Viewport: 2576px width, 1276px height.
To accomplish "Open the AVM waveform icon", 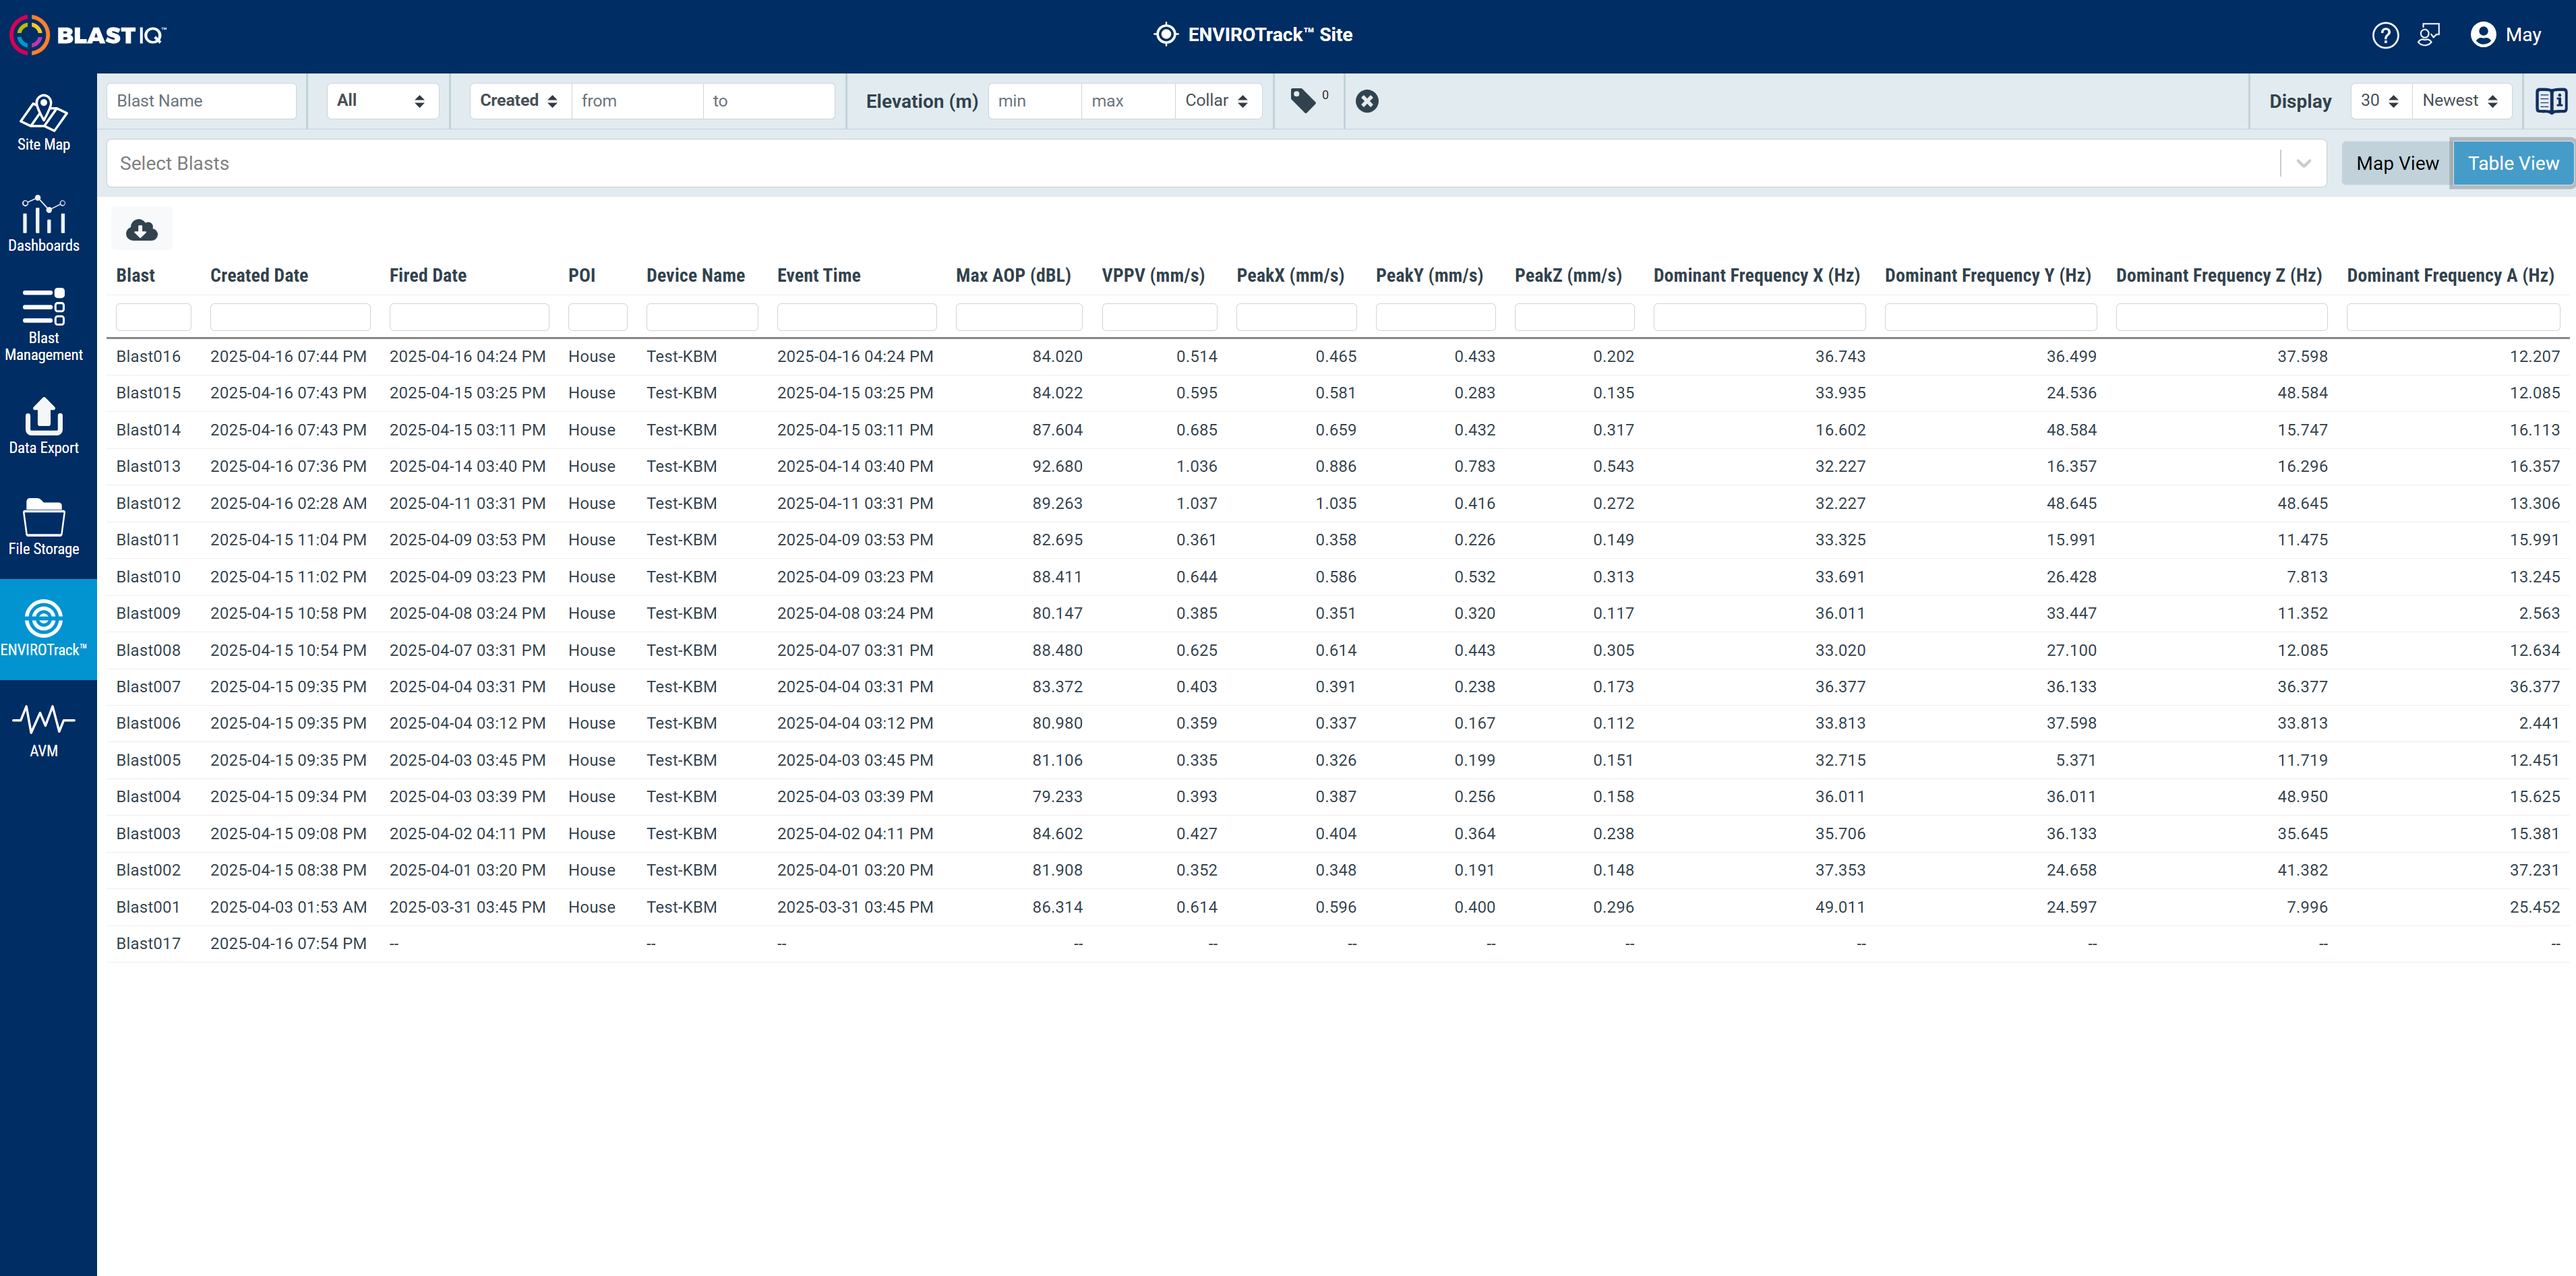I will [44, 730].
